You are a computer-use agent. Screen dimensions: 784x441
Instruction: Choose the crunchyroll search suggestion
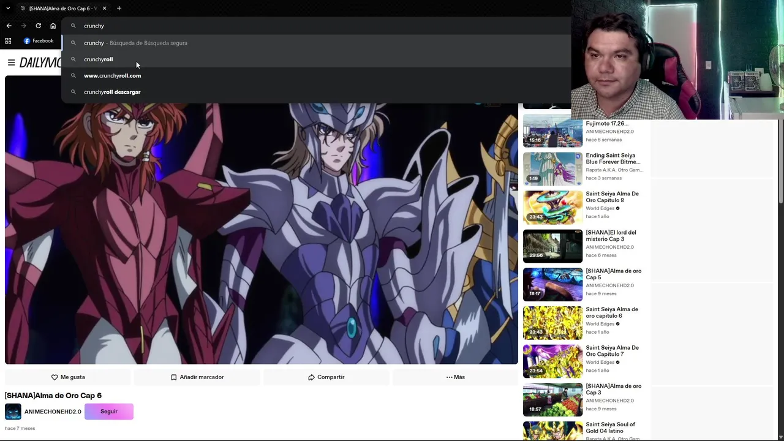[x=316, y=59]
